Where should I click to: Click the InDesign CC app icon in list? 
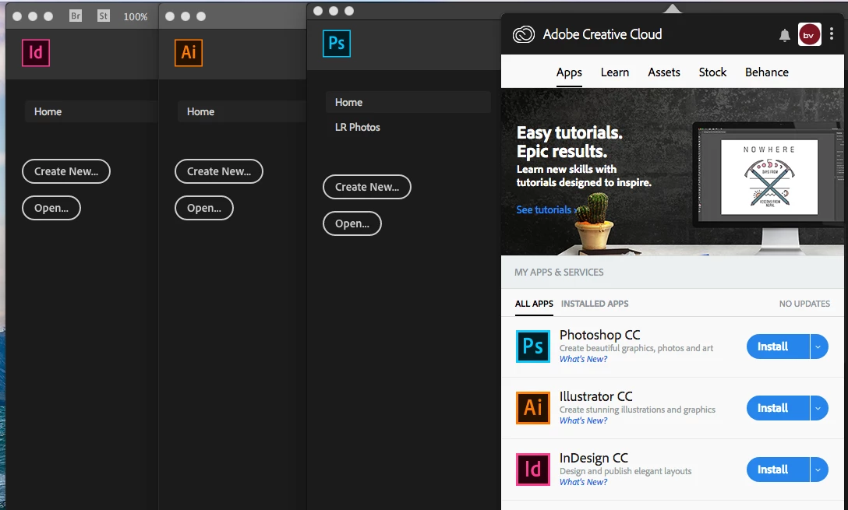(x=532, y=470)
